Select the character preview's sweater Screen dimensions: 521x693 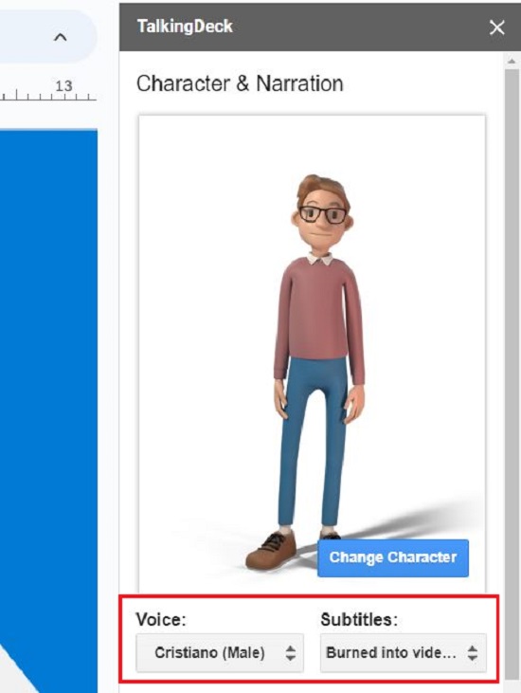pos(317,314)
